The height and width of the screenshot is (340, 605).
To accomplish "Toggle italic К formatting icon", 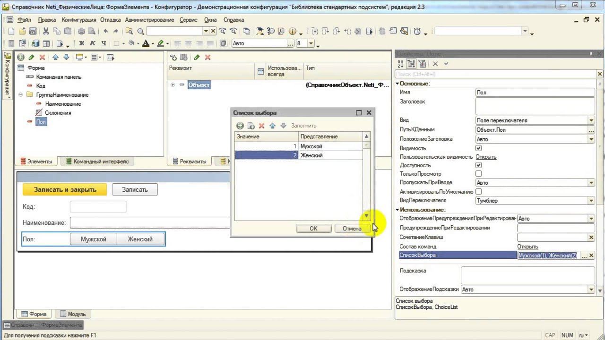I will [x=92, y=43].
